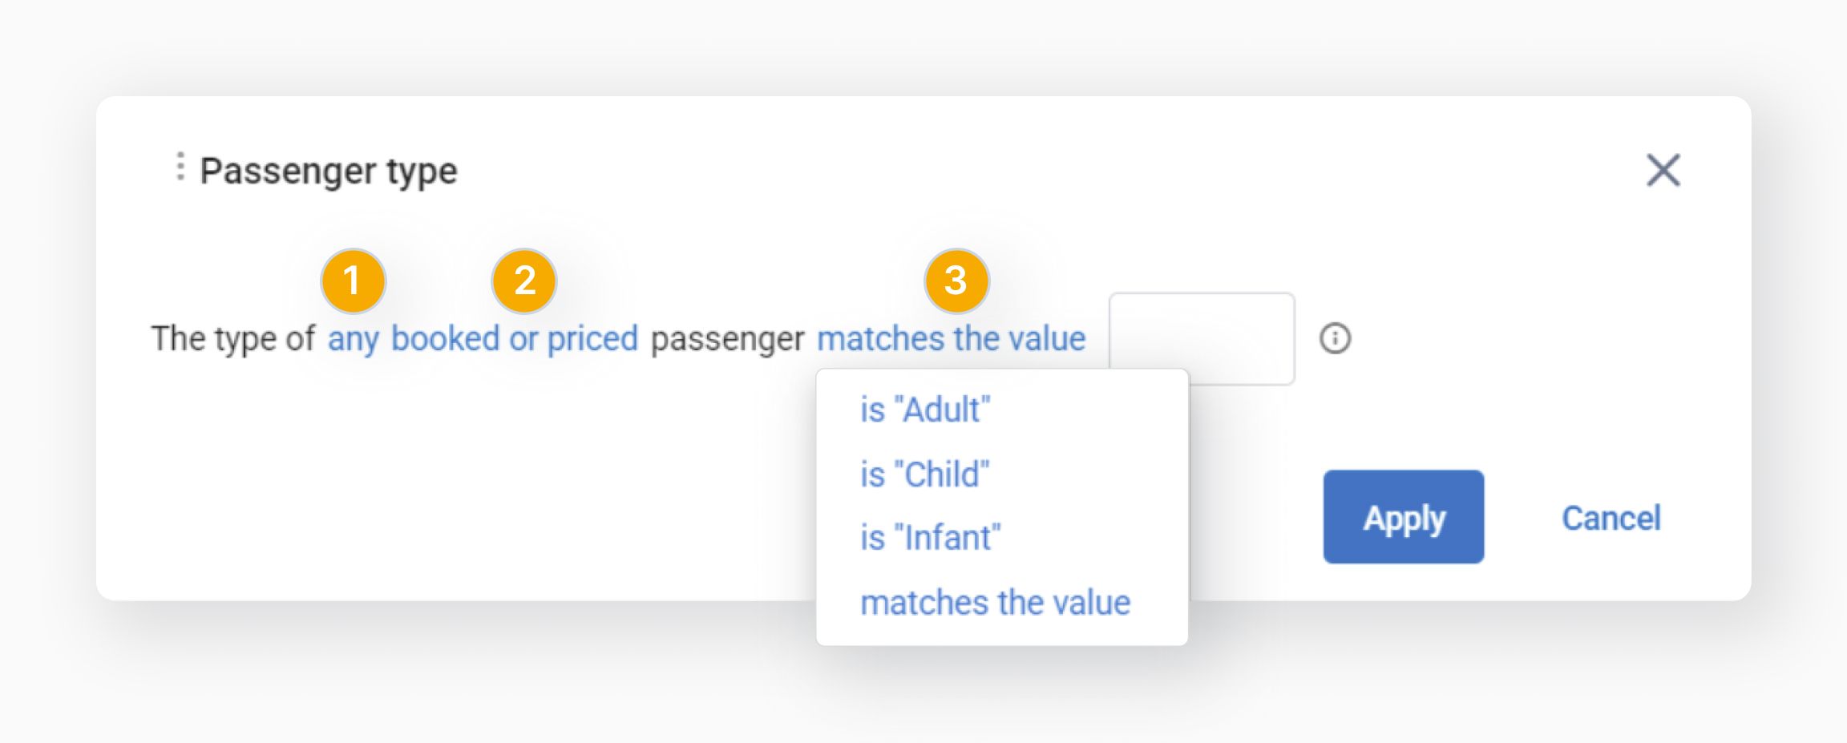Click Cancel to discard the rule
This screenshot has width=1847, height=743.
[1611, 518]
